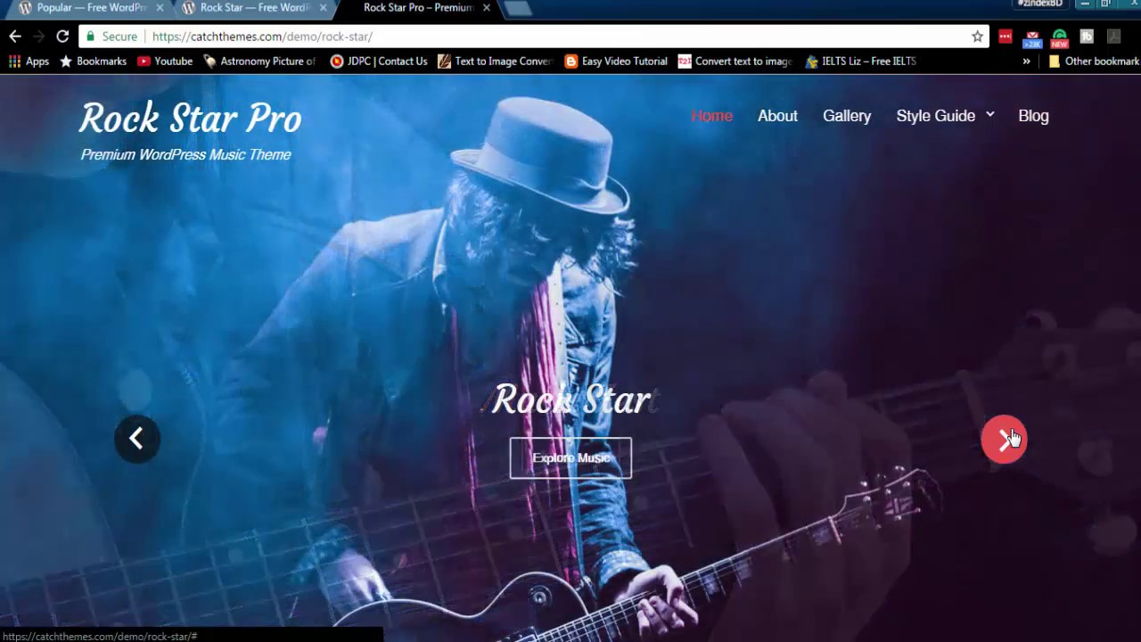Image resolution: width=1141 pixels, height=642 pixels.
Task: Open Astronomy Picture bookmark
Action: [259, 62]
